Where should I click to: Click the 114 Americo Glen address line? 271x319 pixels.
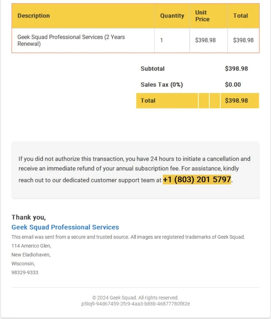point(31,246)
